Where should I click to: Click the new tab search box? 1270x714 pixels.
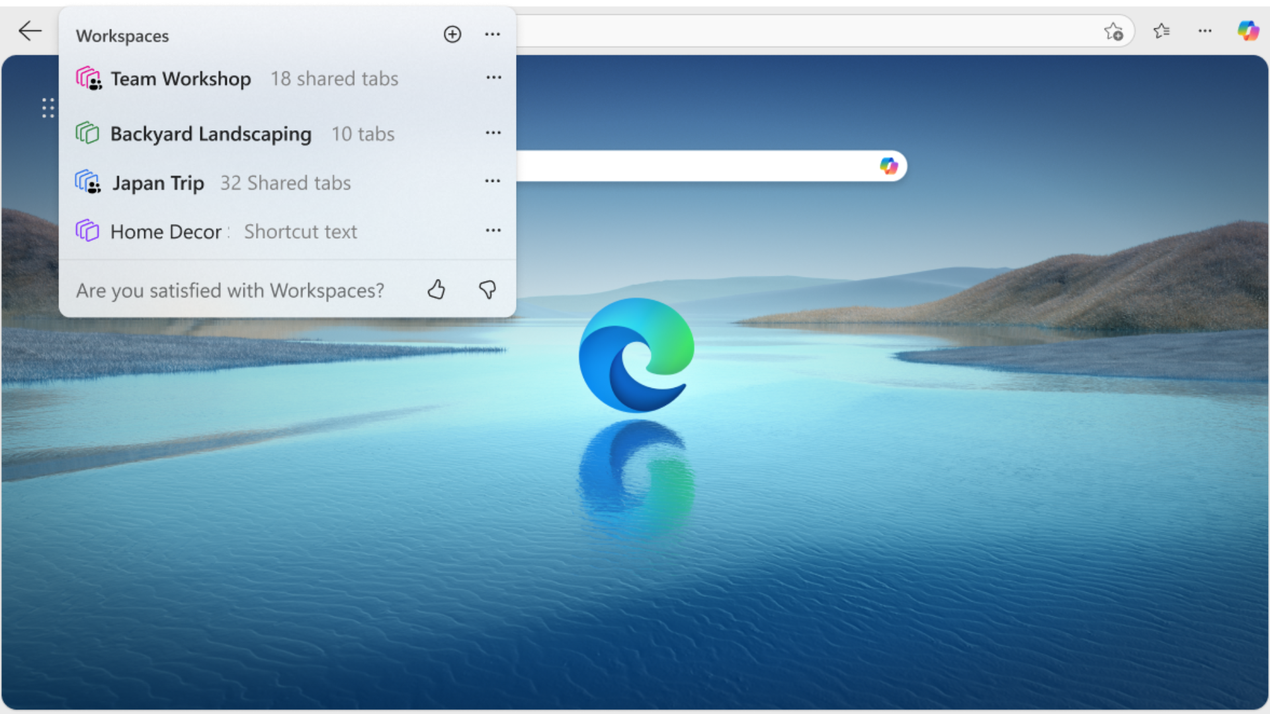(695, 166)
